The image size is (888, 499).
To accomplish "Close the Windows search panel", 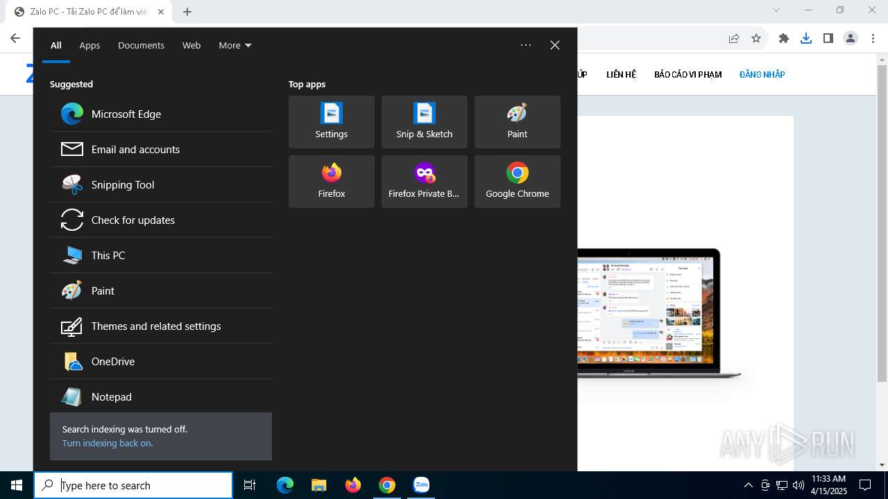I will (555, 45).
